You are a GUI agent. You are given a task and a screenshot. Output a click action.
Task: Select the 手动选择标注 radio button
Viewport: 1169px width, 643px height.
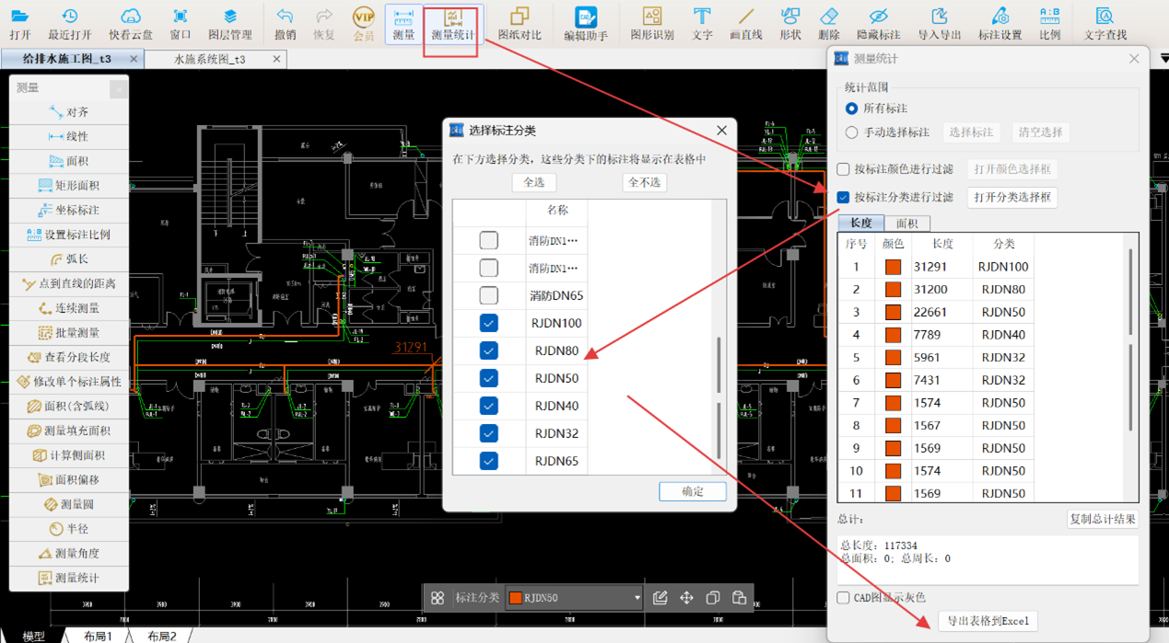(851, 132)
